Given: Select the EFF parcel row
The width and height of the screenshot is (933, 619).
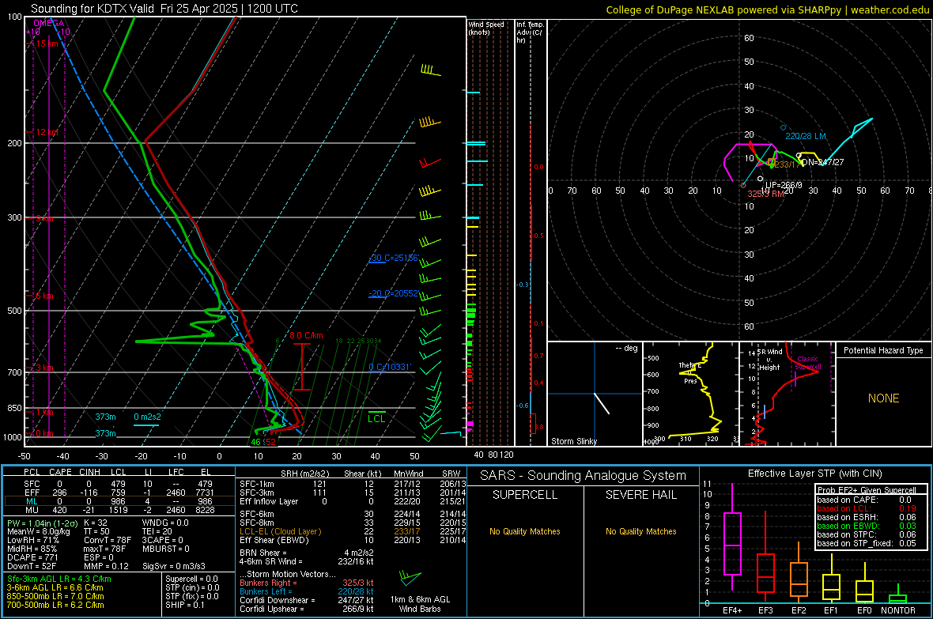Looking at the screenshot, I should pos(119,493).
